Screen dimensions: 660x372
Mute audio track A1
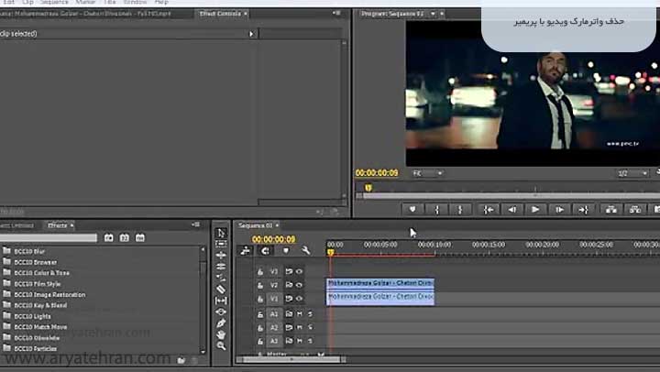tap(299, 313)
